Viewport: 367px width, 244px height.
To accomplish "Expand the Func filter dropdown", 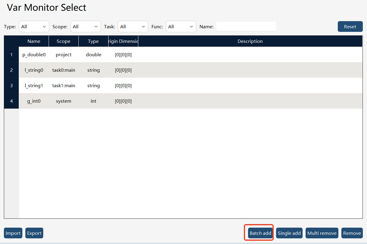I will (x=181, y=26).
